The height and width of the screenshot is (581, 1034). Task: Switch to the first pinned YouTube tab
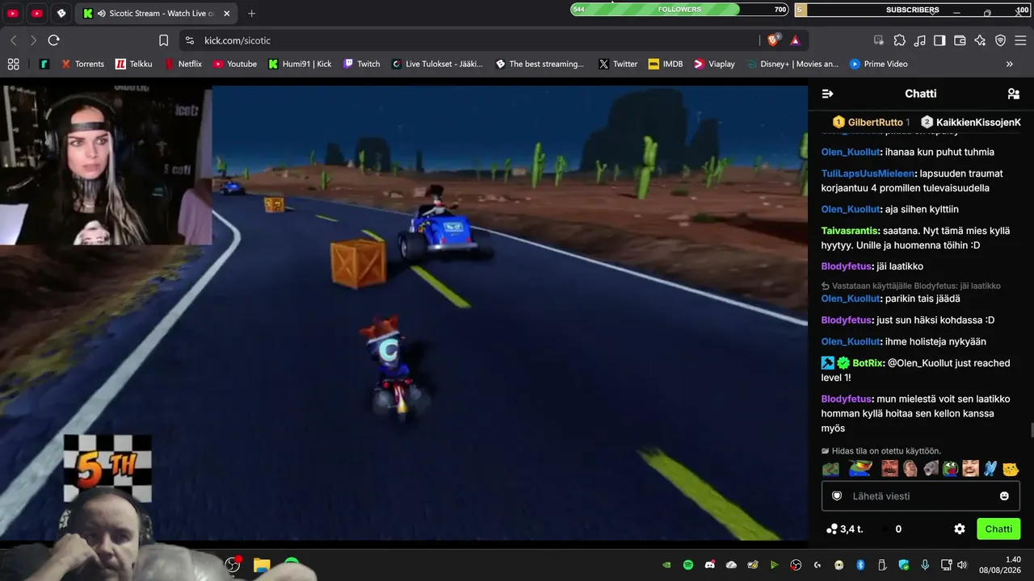(x=13, y=14)
